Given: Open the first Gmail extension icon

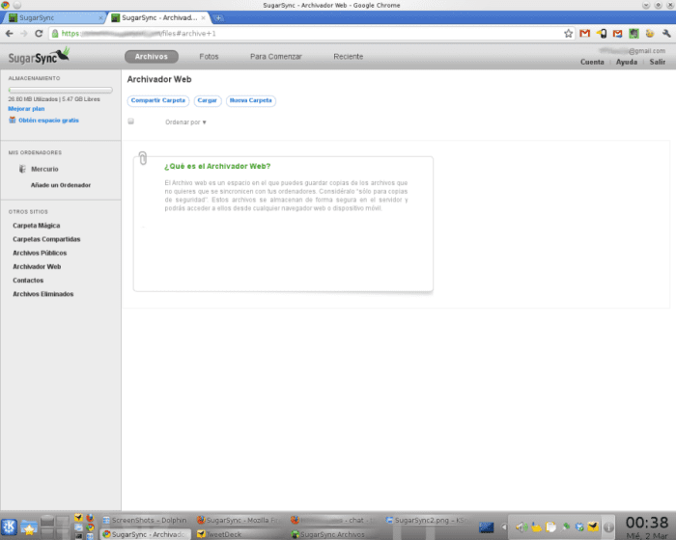Looking at the screenshot, I should [584, 33].
